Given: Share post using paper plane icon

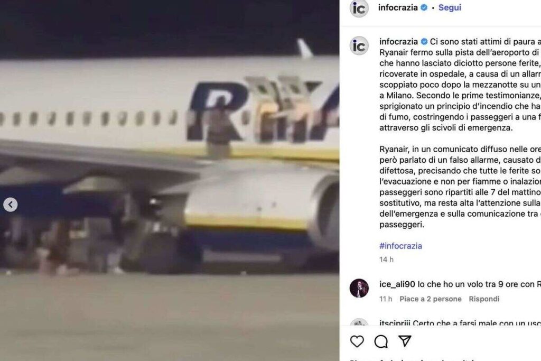Looking at the screenshot, I should pos(405,341).
